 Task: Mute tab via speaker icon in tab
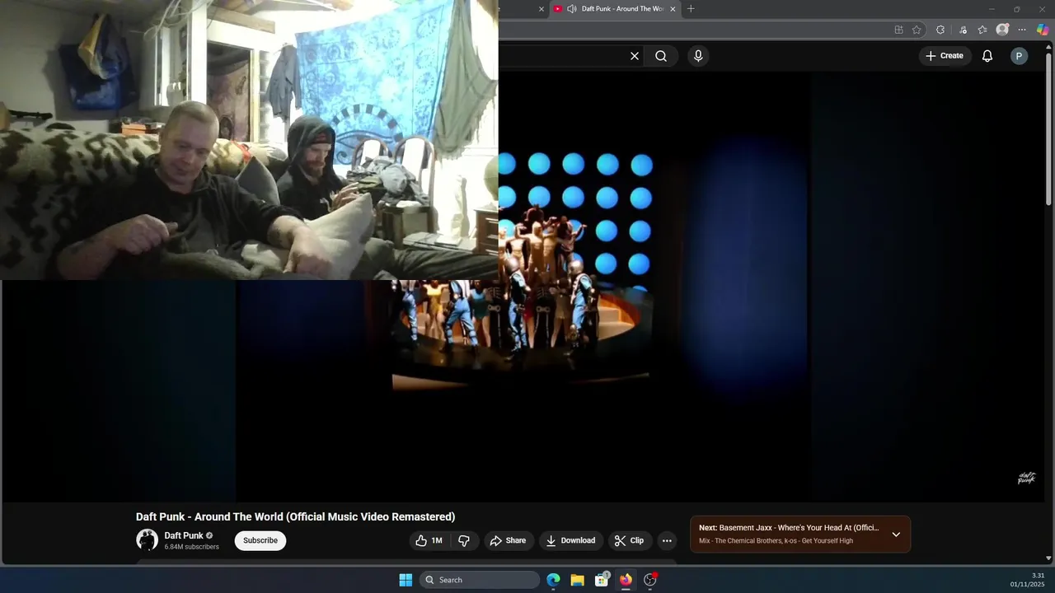[x=571, y=9]
